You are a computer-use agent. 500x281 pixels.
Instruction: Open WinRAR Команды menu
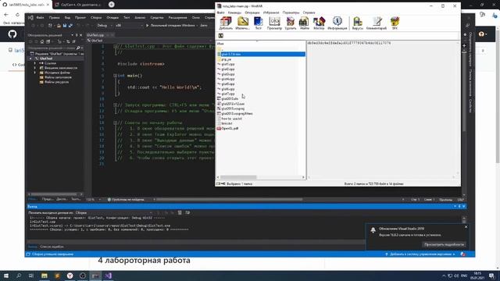tap(234, 12)
